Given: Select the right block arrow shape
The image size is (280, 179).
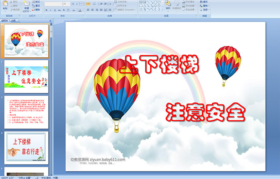Looking at the screenshot, I should 155,6.
